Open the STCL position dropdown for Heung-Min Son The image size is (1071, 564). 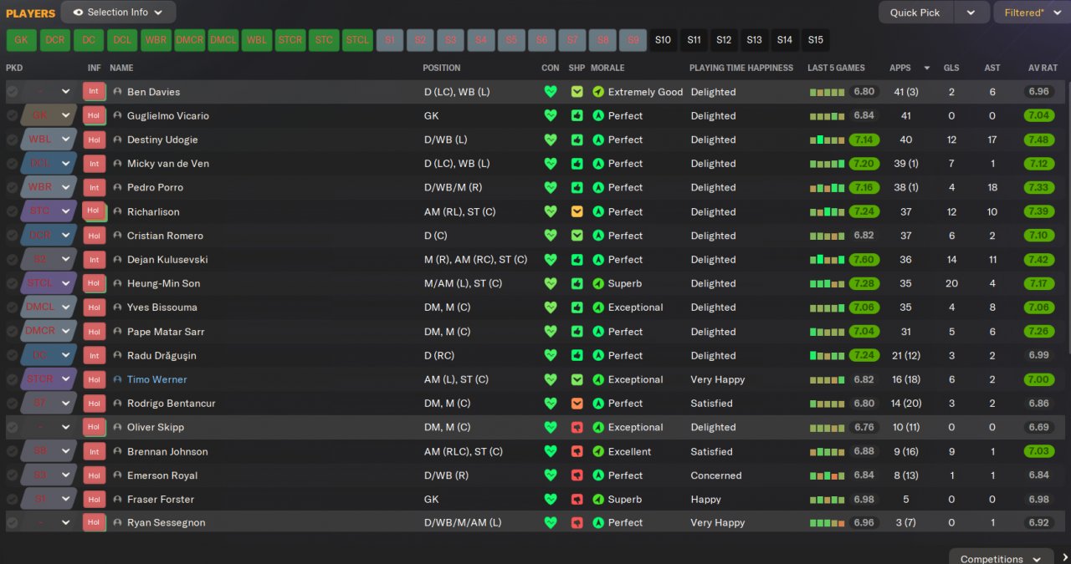65,283
